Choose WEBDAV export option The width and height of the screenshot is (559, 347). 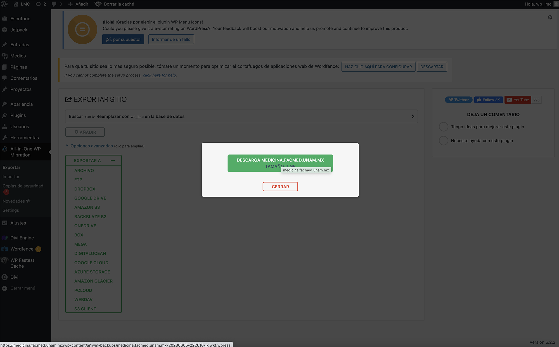83,300
